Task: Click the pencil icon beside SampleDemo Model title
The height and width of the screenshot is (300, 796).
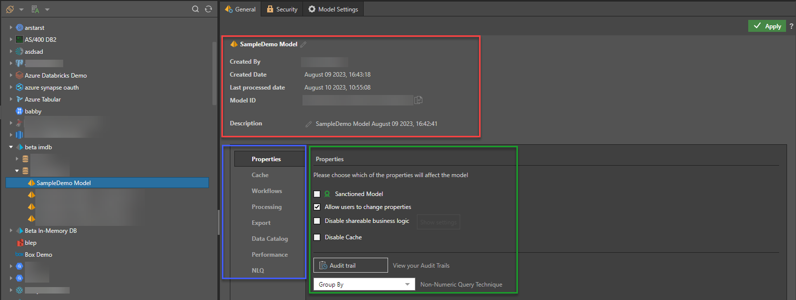Action: (303, 44)
